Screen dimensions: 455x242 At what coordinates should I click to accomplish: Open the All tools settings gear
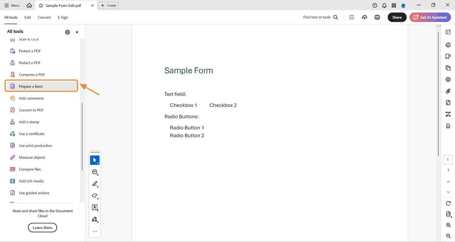67,32
